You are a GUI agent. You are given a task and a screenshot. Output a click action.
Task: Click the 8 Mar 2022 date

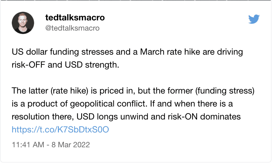71,145
